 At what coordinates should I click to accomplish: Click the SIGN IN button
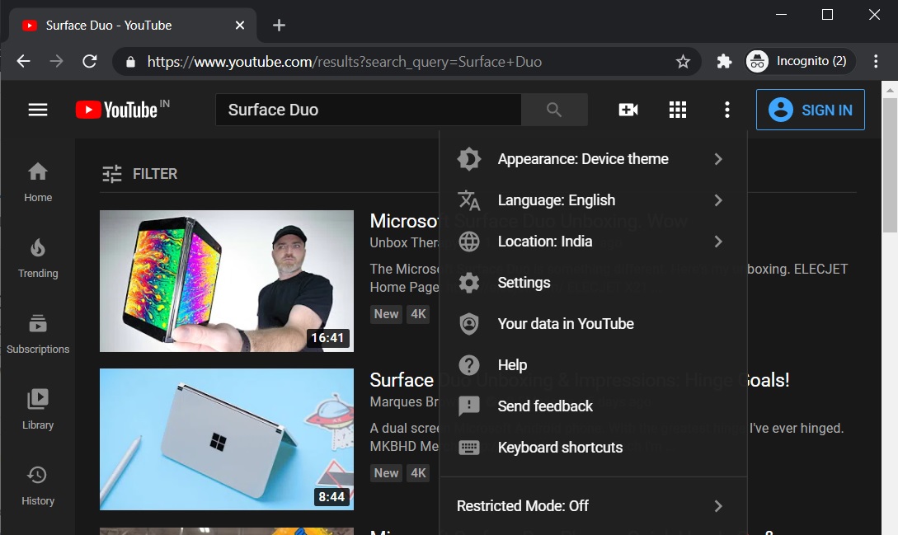pyautogui.click(x=810, y=109)
